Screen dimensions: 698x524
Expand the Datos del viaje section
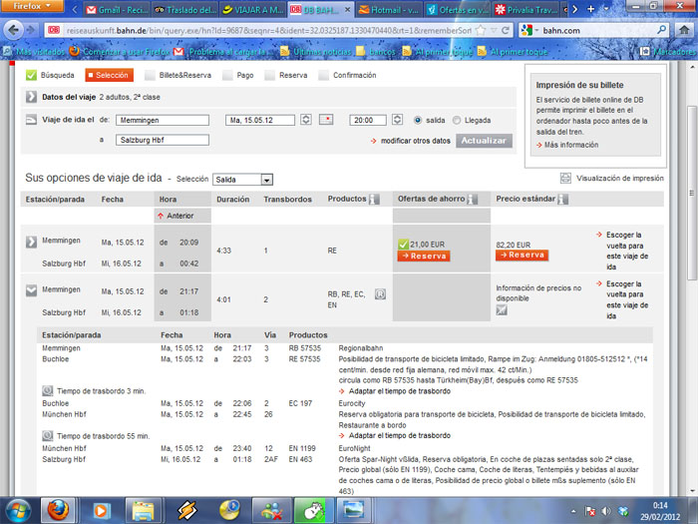(31, 97)
